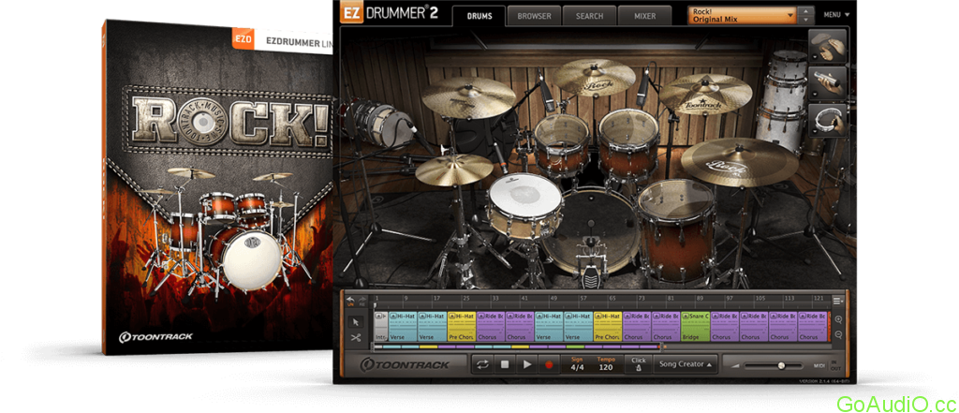Open shaker slot dropdown arrow
The width and height of the screenshot is (959, 413).
click(x=814, y=93)
